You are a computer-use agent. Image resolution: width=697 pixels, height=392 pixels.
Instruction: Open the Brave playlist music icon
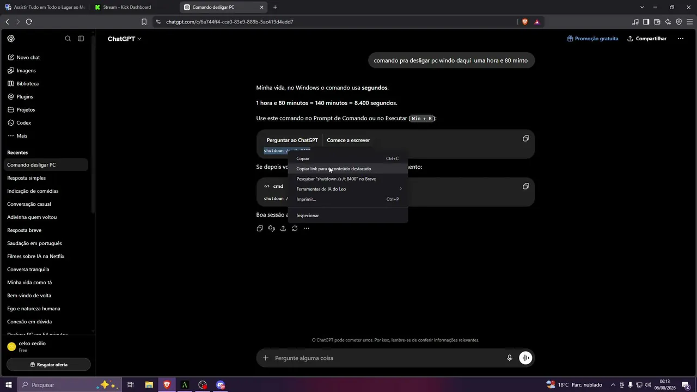[x=635, y=22]
